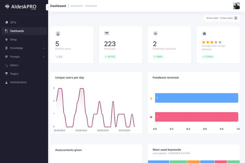
Task: Click the GPTs icon in sidebar
Action: (x=7, y=22)
